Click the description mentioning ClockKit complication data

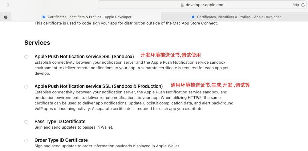click(x=134, y=100)
